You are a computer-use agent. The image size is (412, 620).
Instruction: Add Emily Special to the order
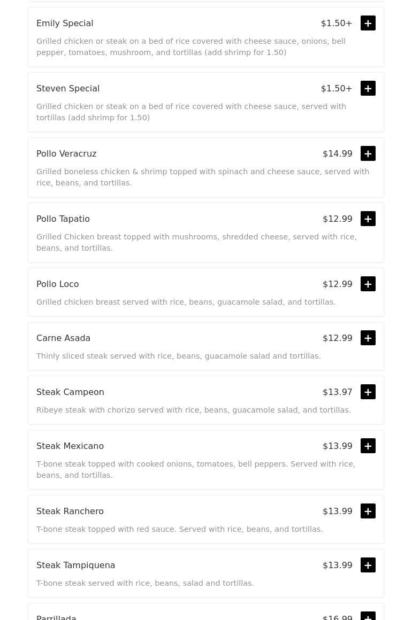click(x=368, y=23)
